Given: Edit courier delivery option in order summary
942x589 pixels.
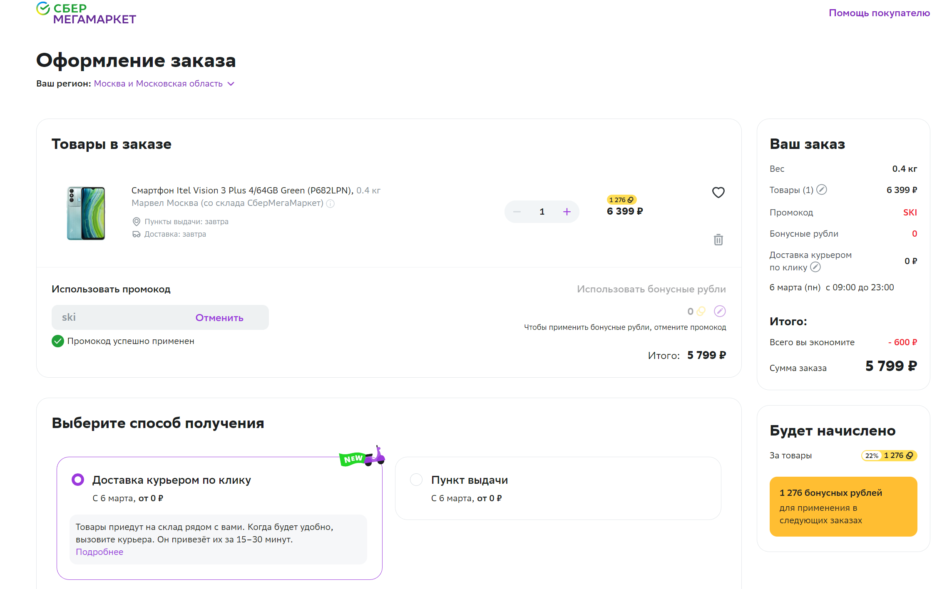Looking at the screenshot, I should [x=815, y=267].
